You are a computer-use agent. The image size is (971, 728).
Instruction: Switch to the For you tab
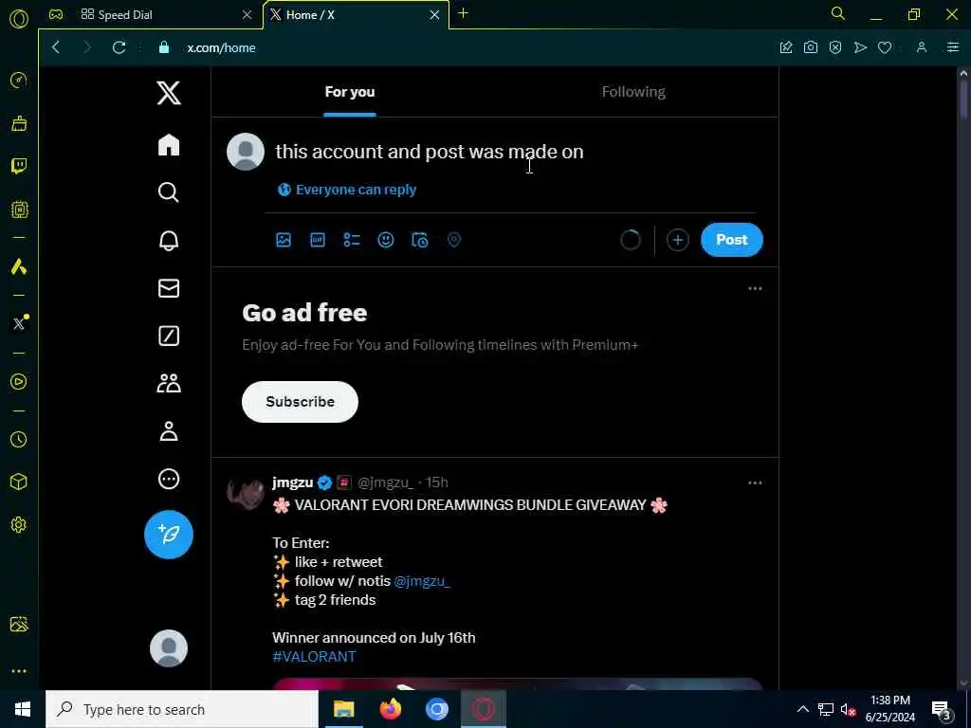click(350, 92)
